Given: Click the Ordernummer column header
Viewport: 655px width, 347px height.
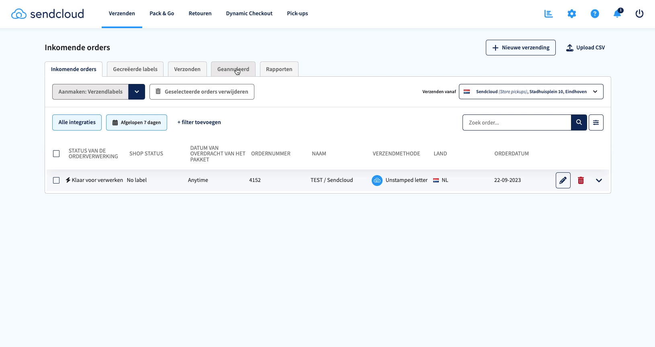Looking at the screenshot, I should pyautogui.click(x=270, y=154).
